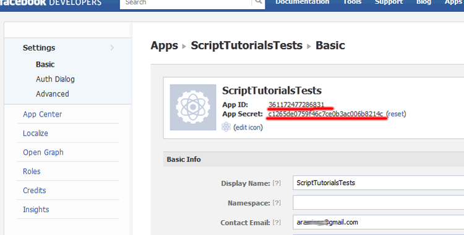Click the Namespace input field
The width and height of the screenshot is (464, 235).
pos(378,202)
